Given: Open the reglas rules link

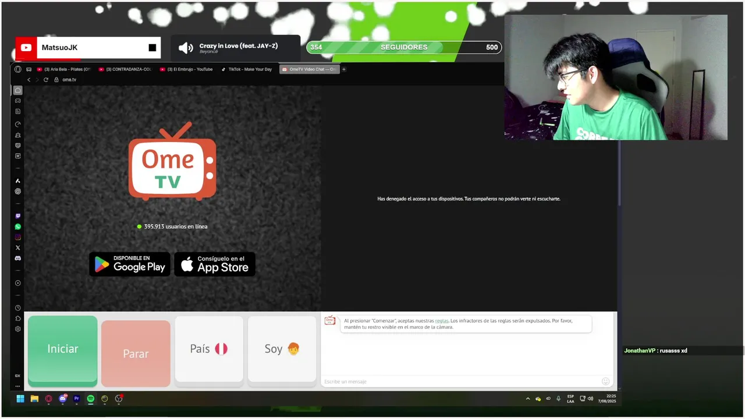Looking at the screenshot, I should [x=442, y=321].
